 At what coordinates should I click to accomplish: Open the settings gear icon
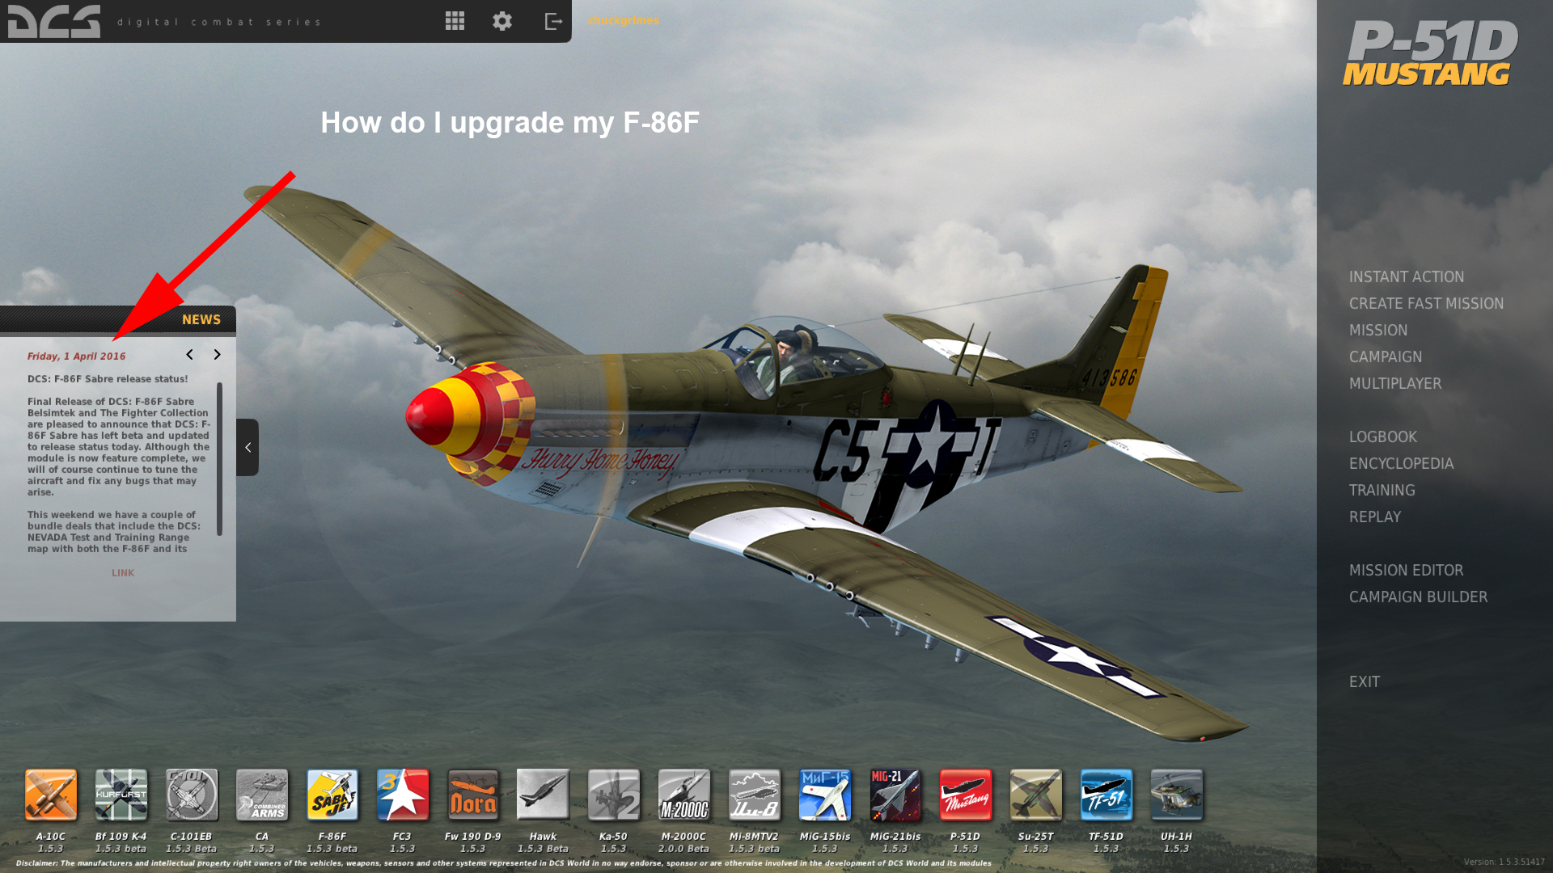[x=502, y=21]
